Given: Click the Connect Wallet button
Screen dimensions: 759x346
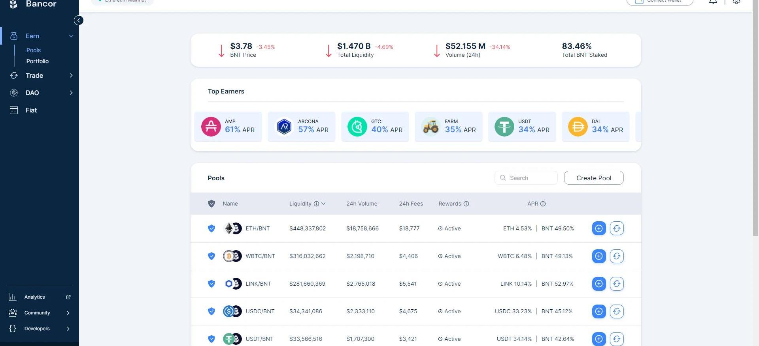Looking at the screenshot, I should pos(660,2).
